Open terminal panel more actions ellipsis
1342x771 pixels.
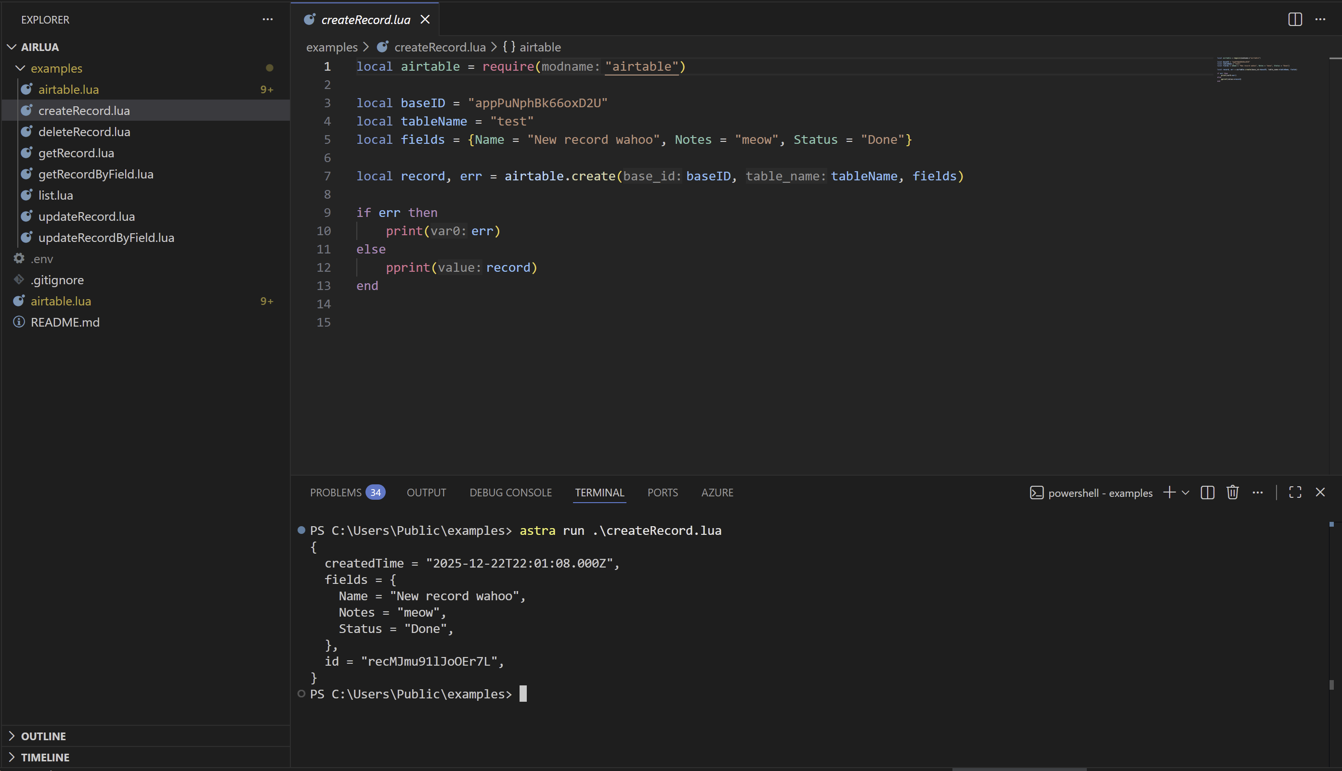[1257, 493]
